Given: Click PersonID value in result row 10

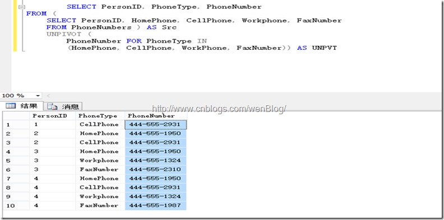Looking at the screenshot, I should (52, 205).
